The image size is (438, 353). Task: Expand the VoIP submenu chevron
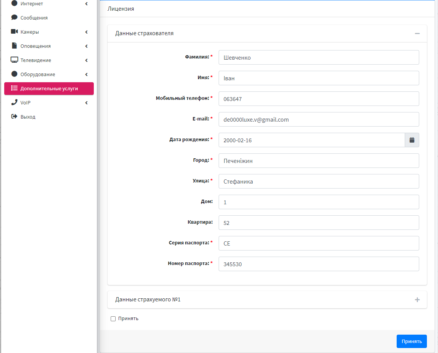pyautogui.click(x=86, y=103)
